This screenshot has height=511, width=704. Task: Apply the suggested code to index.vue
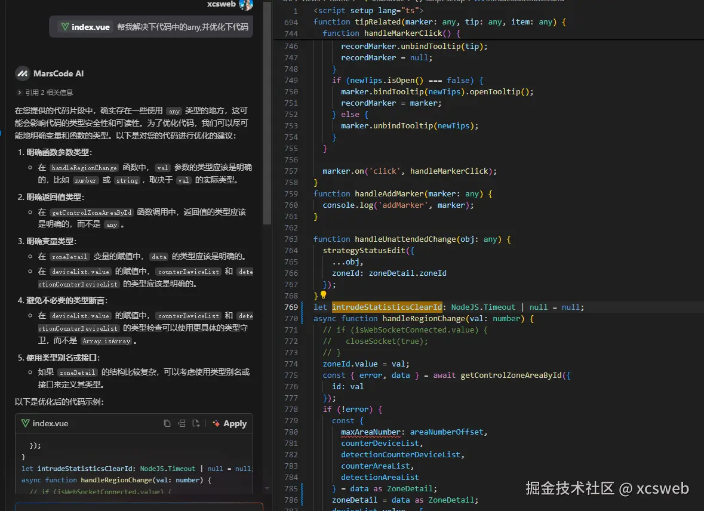230,423
